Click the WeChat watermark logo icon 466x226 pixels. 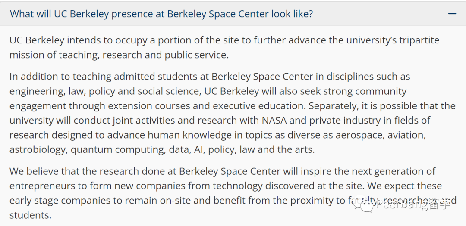tap(367, 205)
